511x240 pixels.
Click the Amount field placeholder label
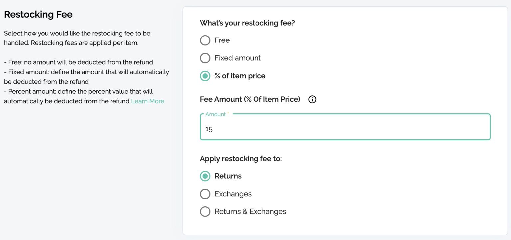pos(214,114)
